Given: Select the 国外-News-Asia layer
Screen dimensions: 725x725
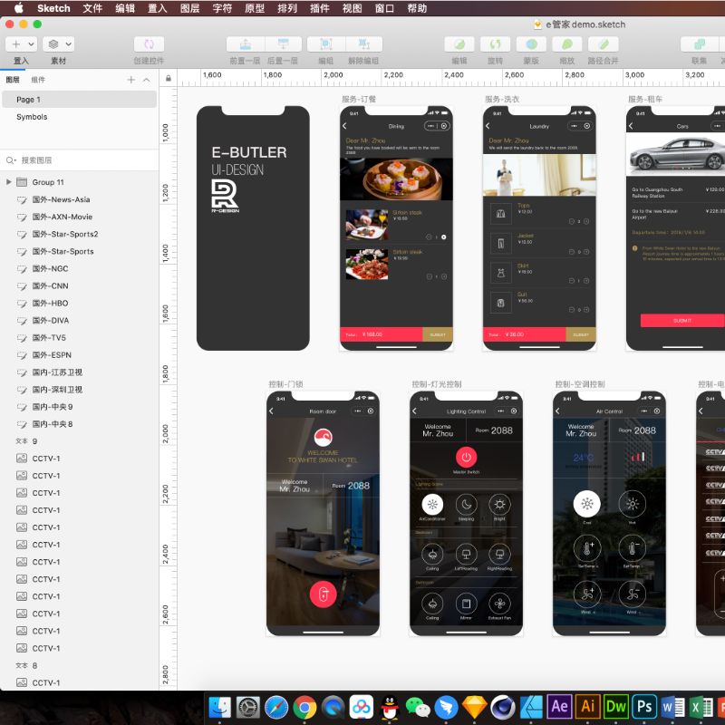Looking at the screenshot, I should (80, 199).
